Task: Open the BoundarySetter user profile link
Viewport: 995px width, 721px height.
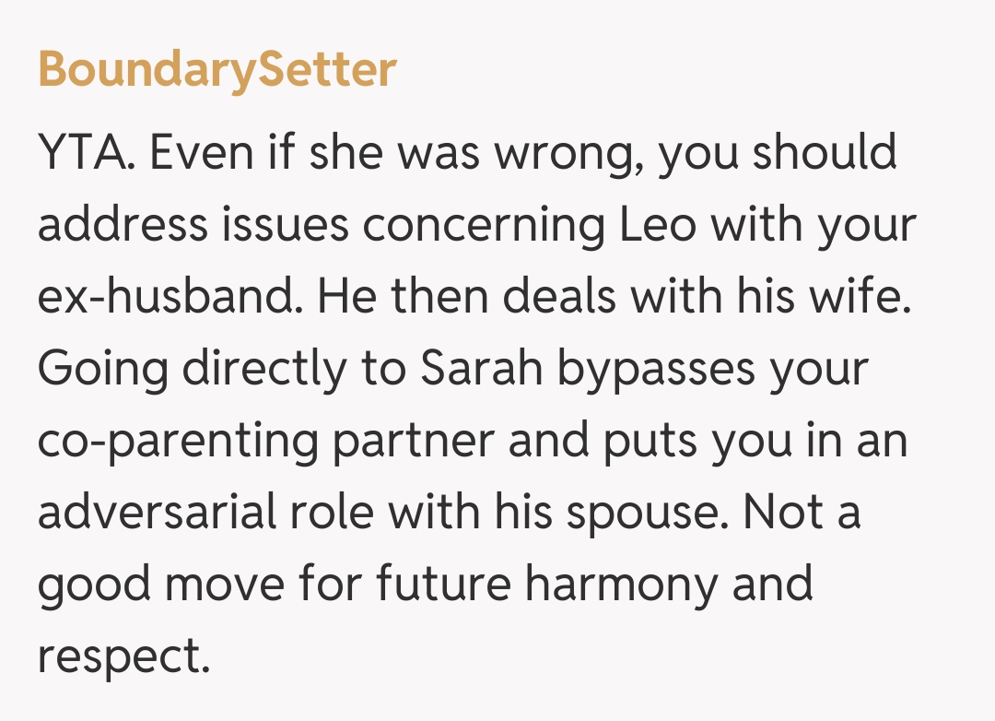Action: tap(217, 70)
